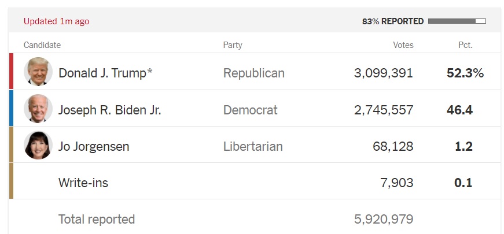Click the Candidate column header
This screenshot has width=504, height=234.
42,45
